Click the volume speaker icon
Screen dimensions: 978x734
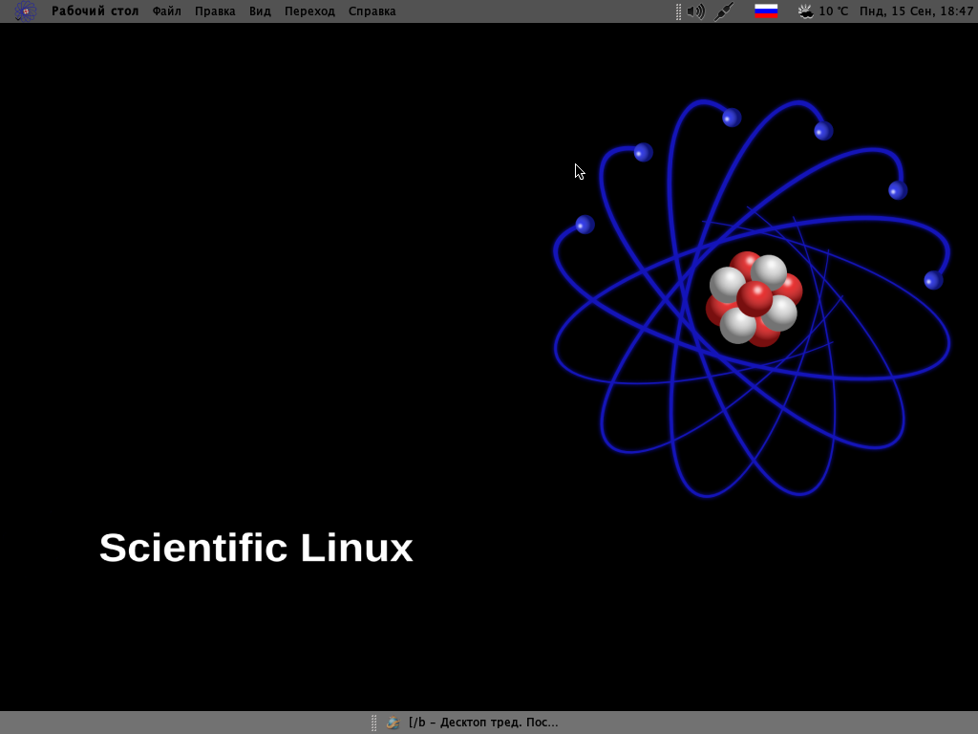[x=695, y=11]
